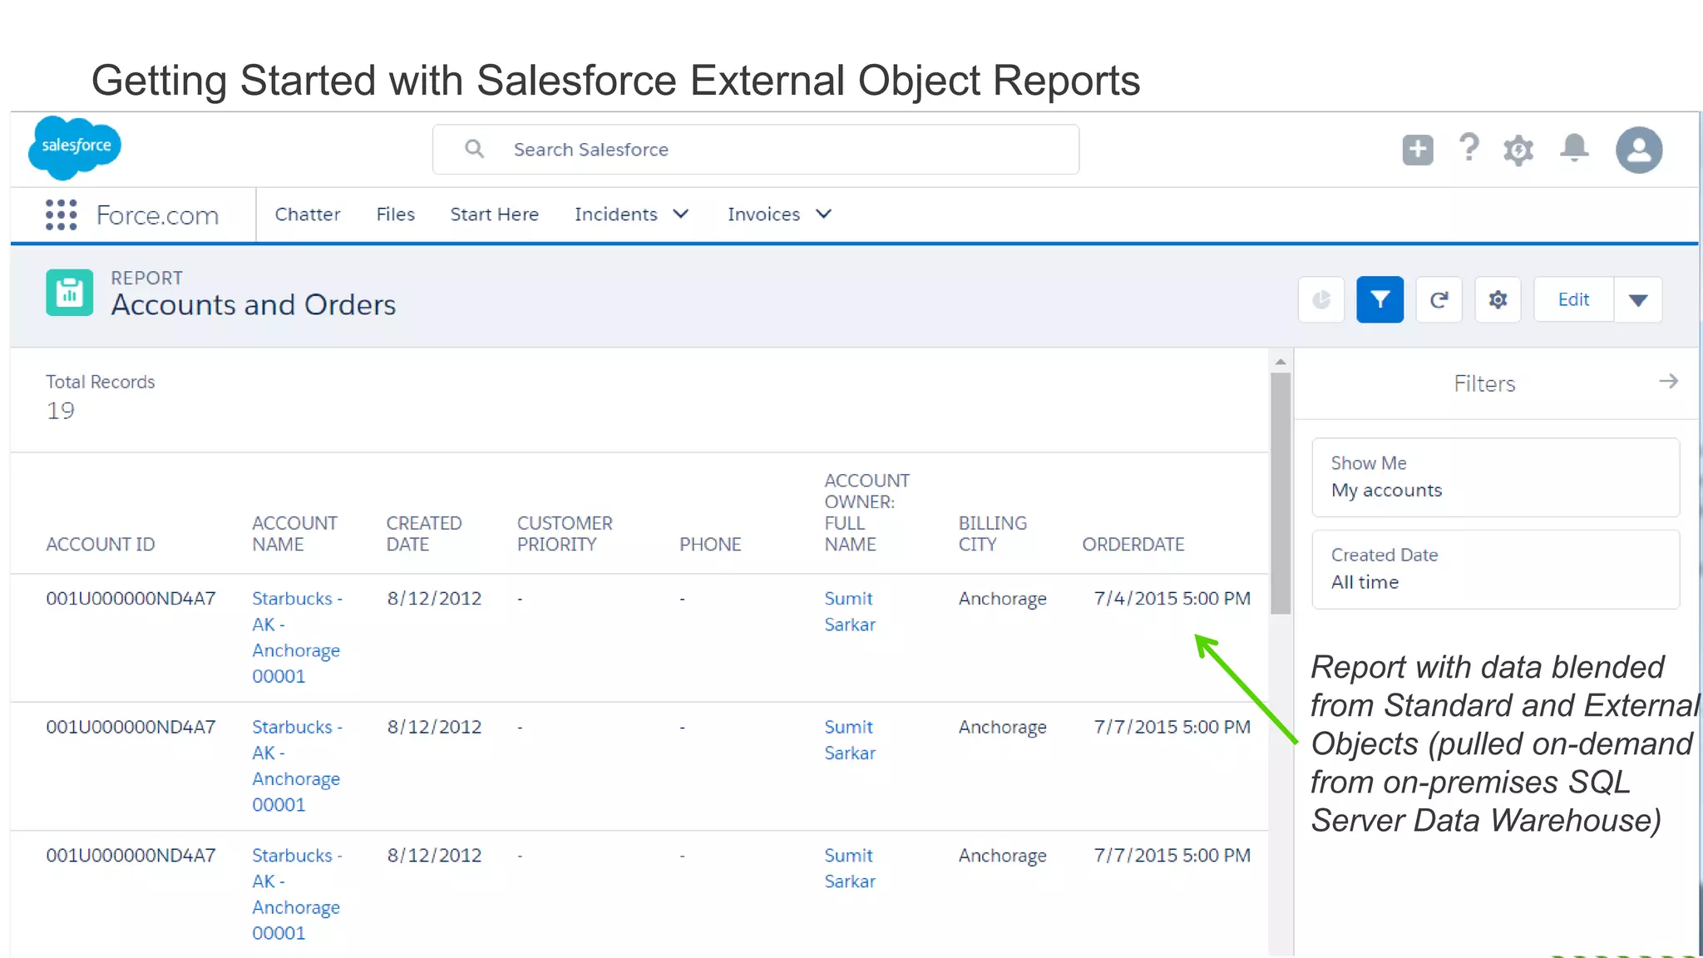Sort by the ACCOUNT NAME column header
The image size is (1703, 958).
[294, 534]
